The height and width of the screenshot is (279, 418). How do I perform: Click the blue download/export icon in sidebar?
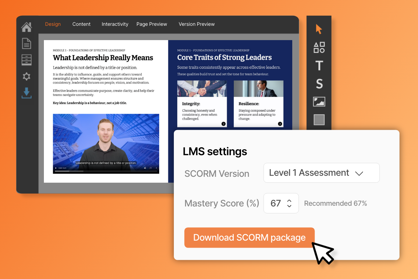click(x=26, y=93)
